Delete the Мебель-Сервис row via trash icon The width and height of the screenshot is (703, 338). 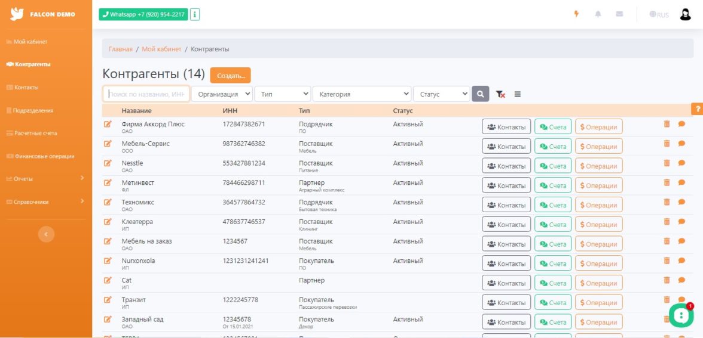[x=667, y=144]
